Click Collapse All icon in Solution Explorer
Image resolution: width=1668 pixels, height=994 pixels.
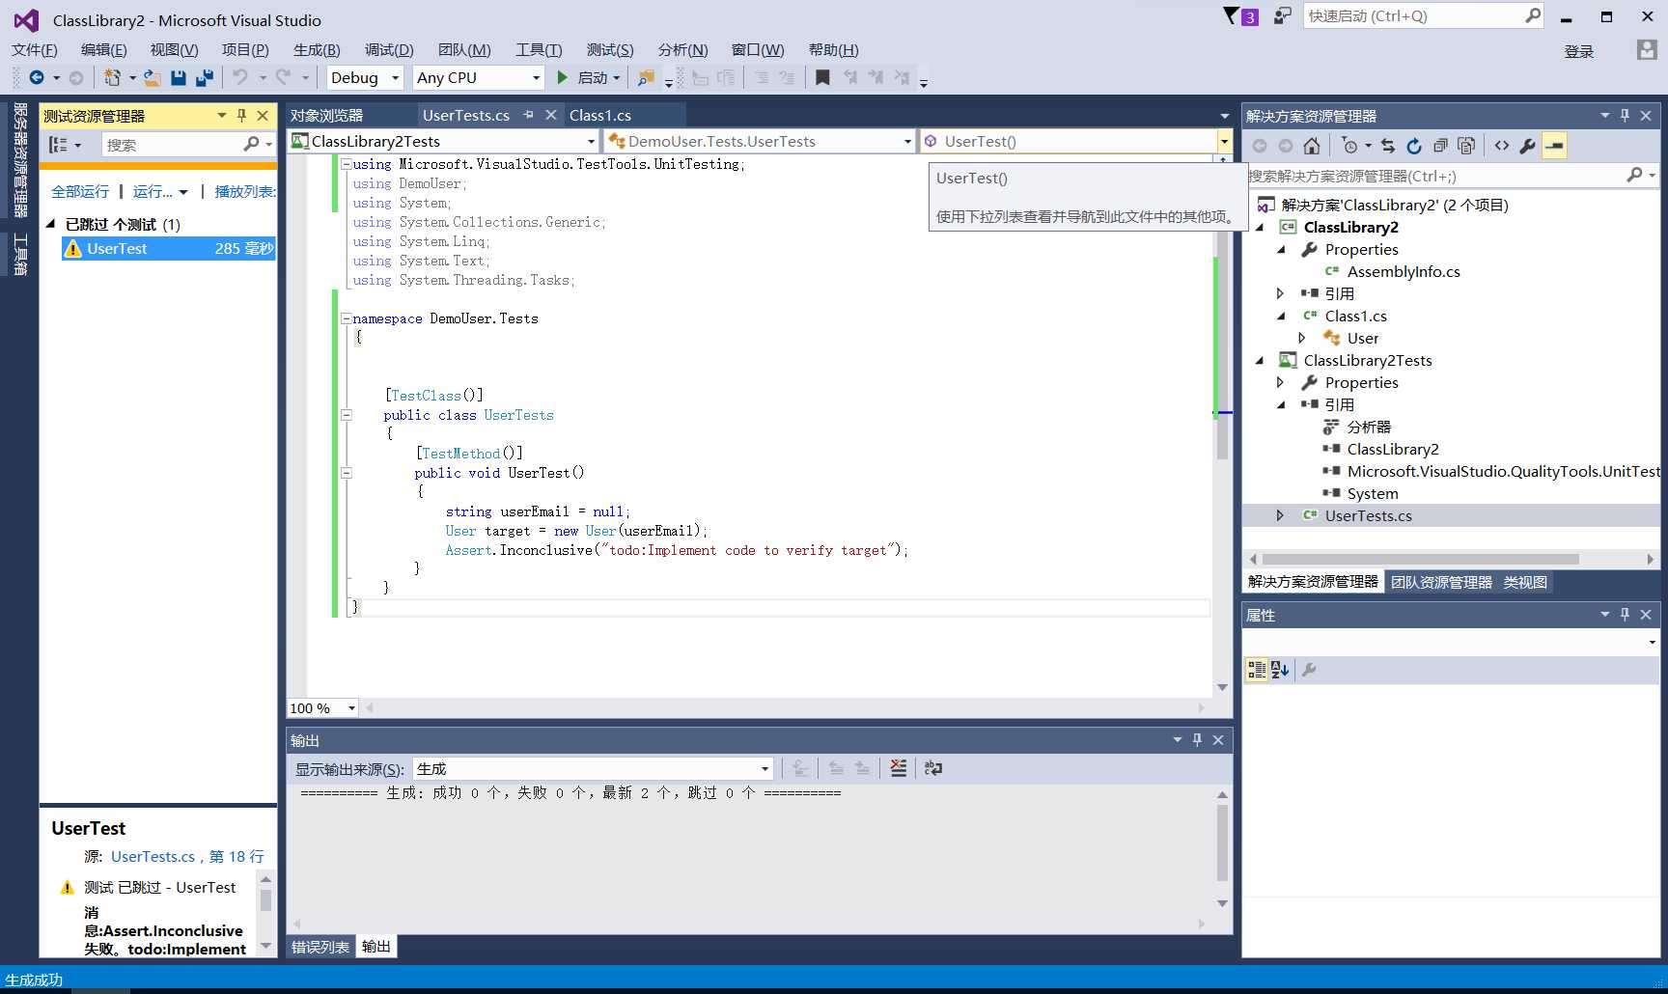(1440, 146)
